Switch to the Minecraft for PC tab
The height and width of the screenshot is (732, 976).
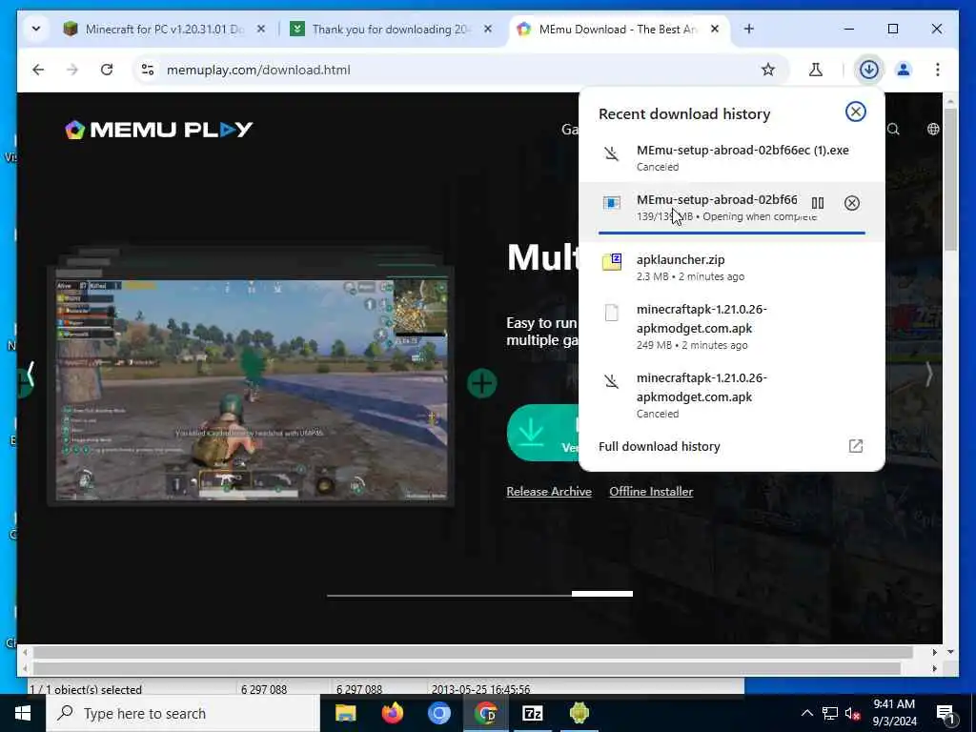tap(165, 30)
